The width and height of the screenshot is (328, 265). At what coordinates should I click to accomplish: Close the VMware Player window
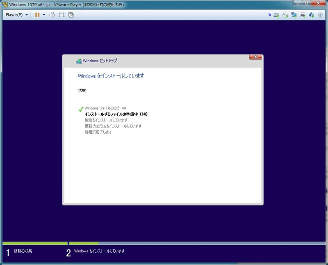click(x=318, y=4)
